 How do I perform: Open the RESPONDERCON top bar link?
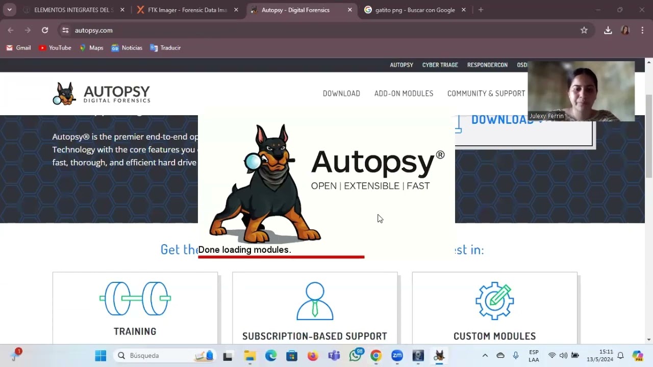[x=487, y=65]
